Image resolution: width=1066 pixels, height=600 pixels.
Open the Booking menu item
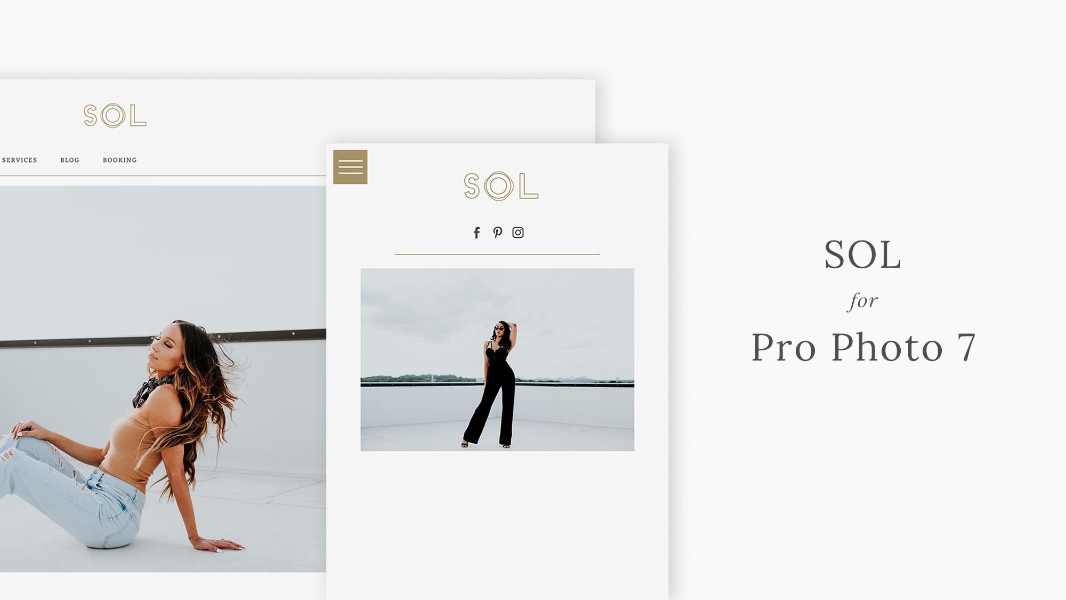click(x=120, y=160)
